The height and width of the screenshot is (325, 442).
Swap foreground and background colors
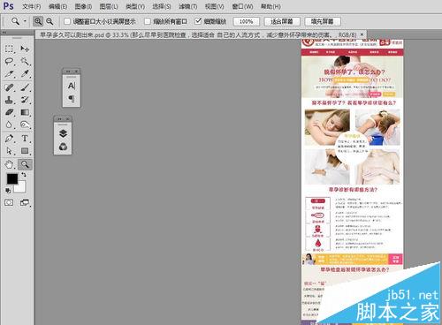tap(24, 175)
